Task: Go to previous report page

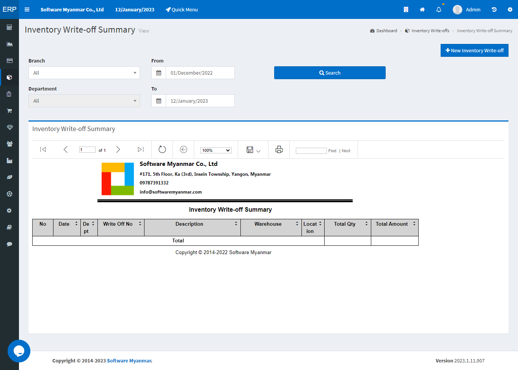Action: (x=66, y=150)
